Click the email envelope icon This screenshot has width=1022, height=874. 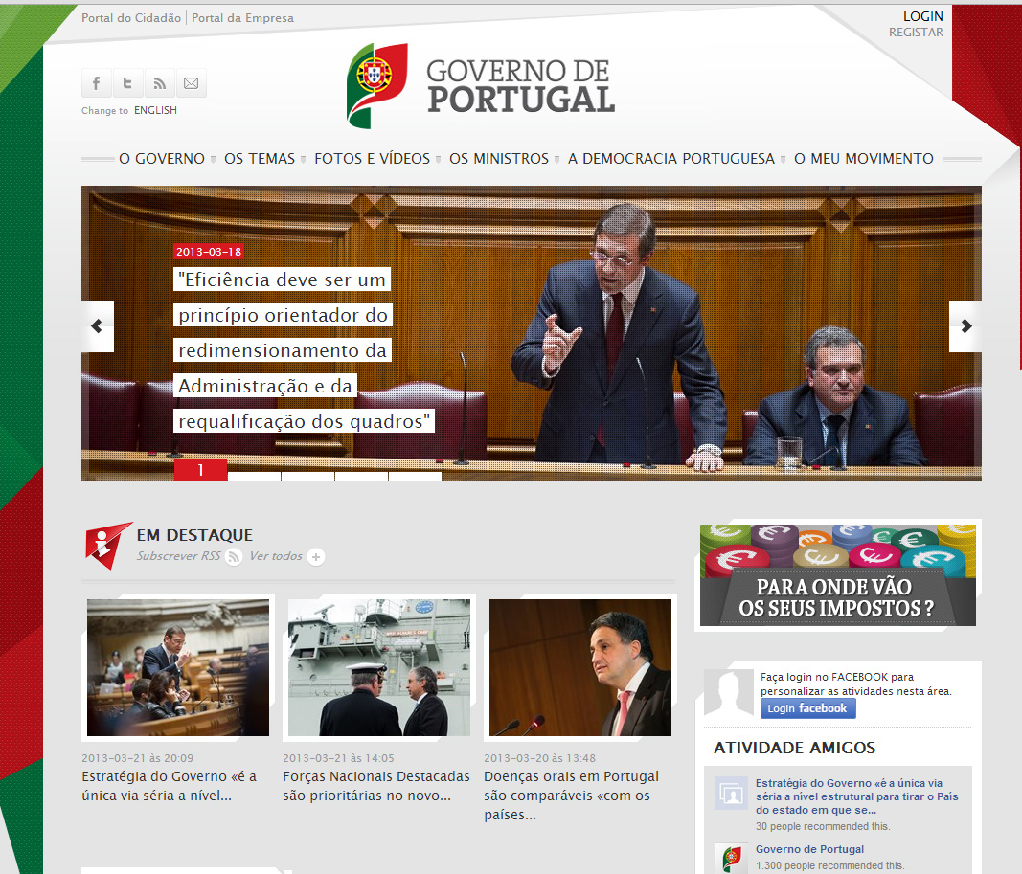click(x=191, y=83)
